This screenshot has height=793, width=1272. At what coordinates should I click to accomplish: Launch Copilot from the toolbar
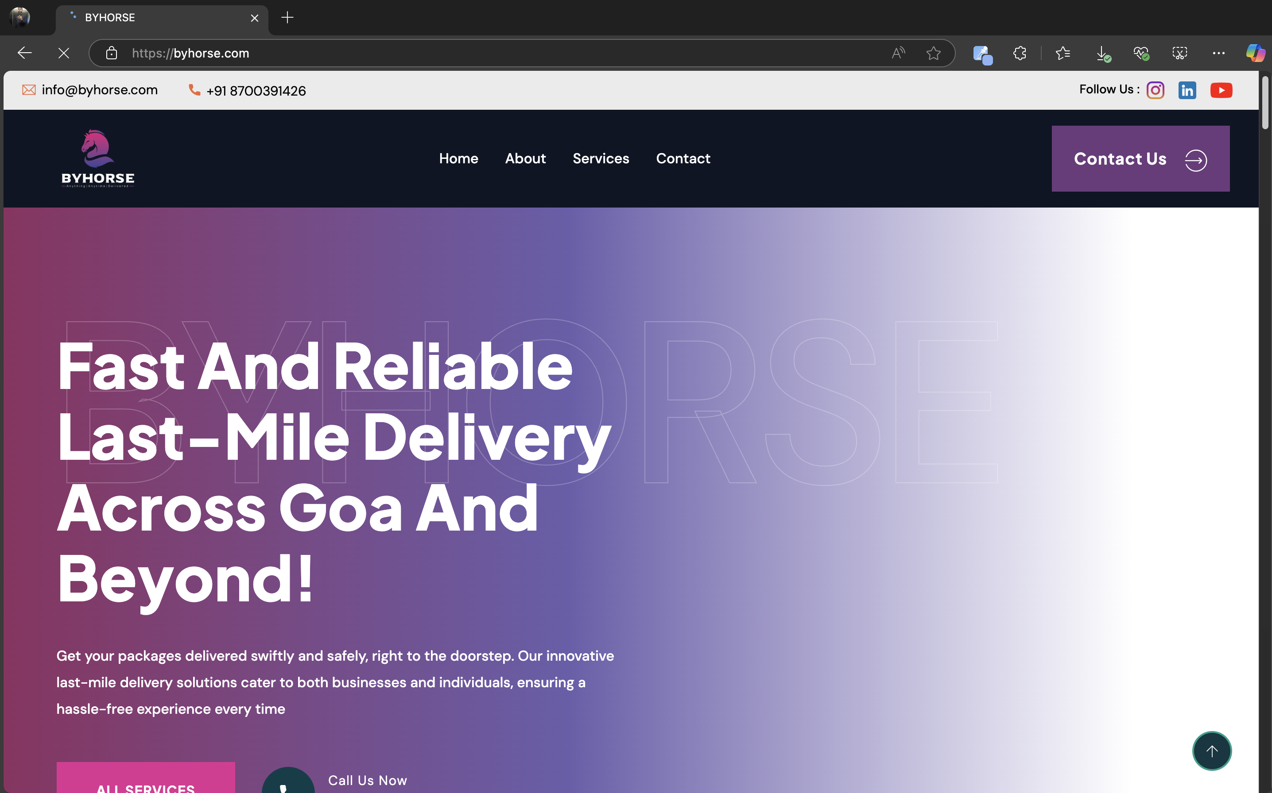pos(1255,53)
